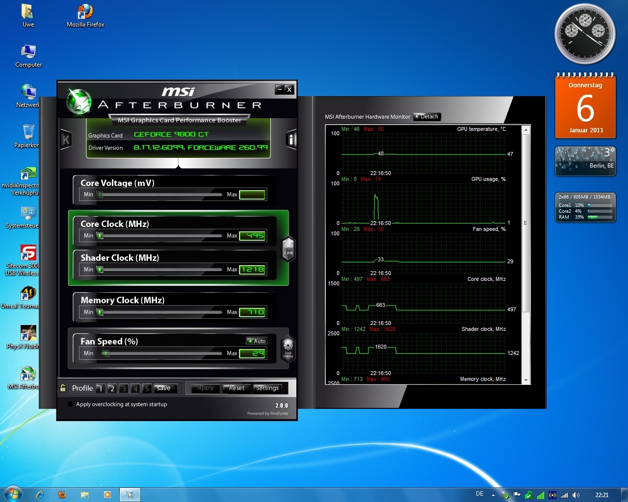The image size is (628, 502).
Task: Show hidden system tray icons
Action: 493,495
